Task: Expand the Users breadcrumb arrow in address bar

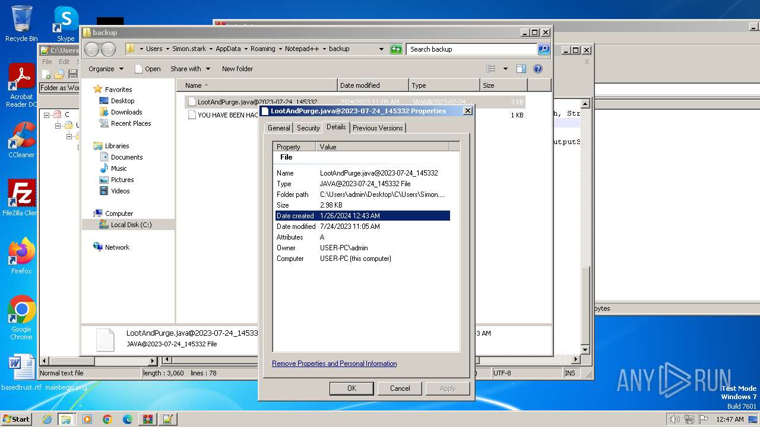Action: (x=167, y=49)
